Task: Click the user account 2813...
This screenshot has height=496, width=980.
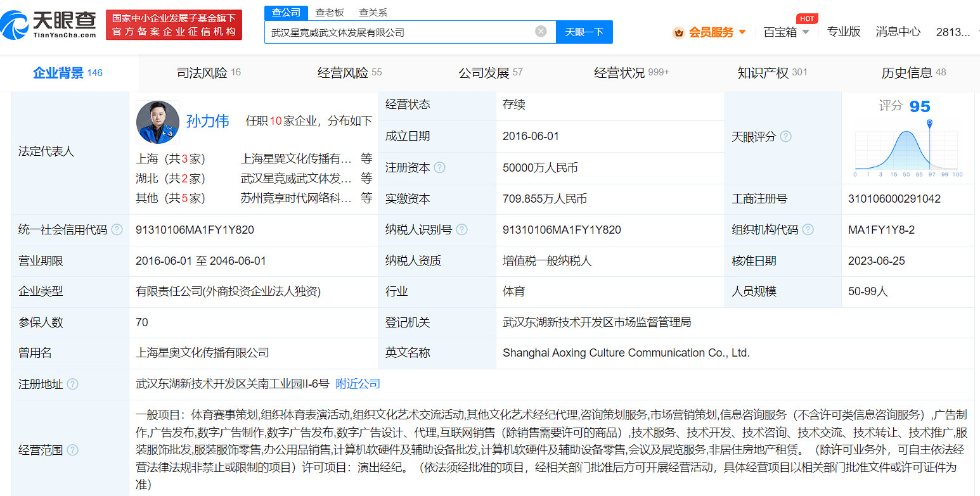Action: point(953,32)
